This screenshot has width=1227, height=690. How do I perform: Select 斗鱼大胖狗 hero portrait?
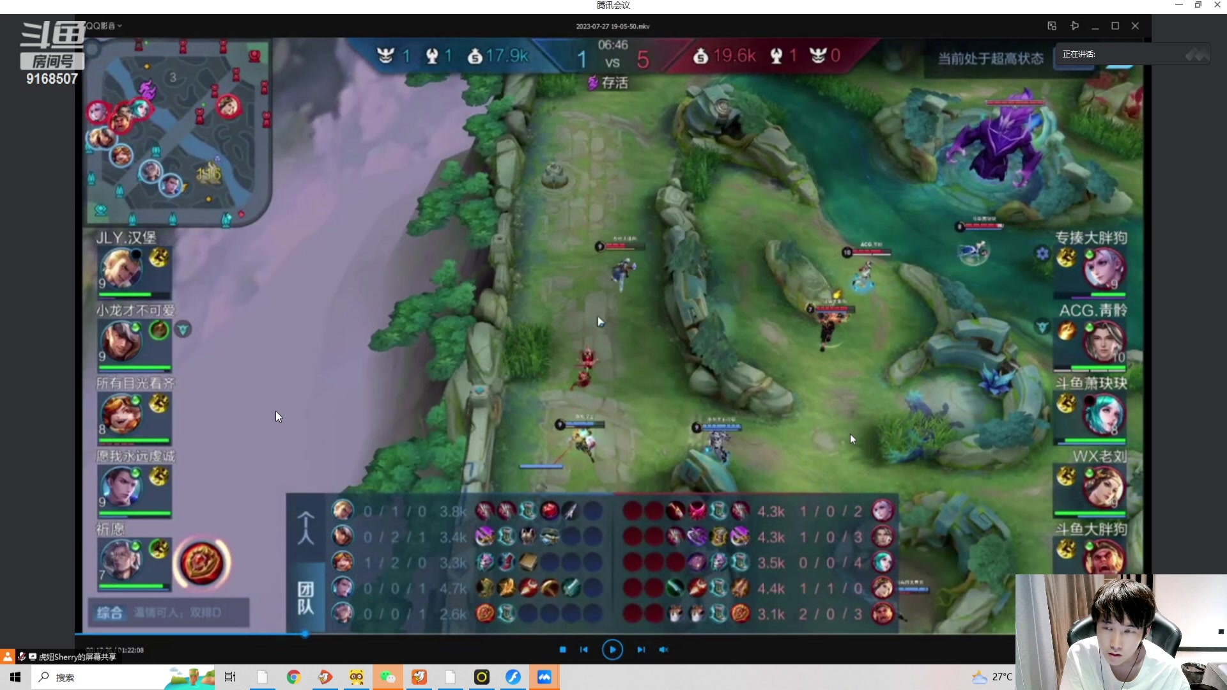pyautogui.click(x=1104, y=556)
